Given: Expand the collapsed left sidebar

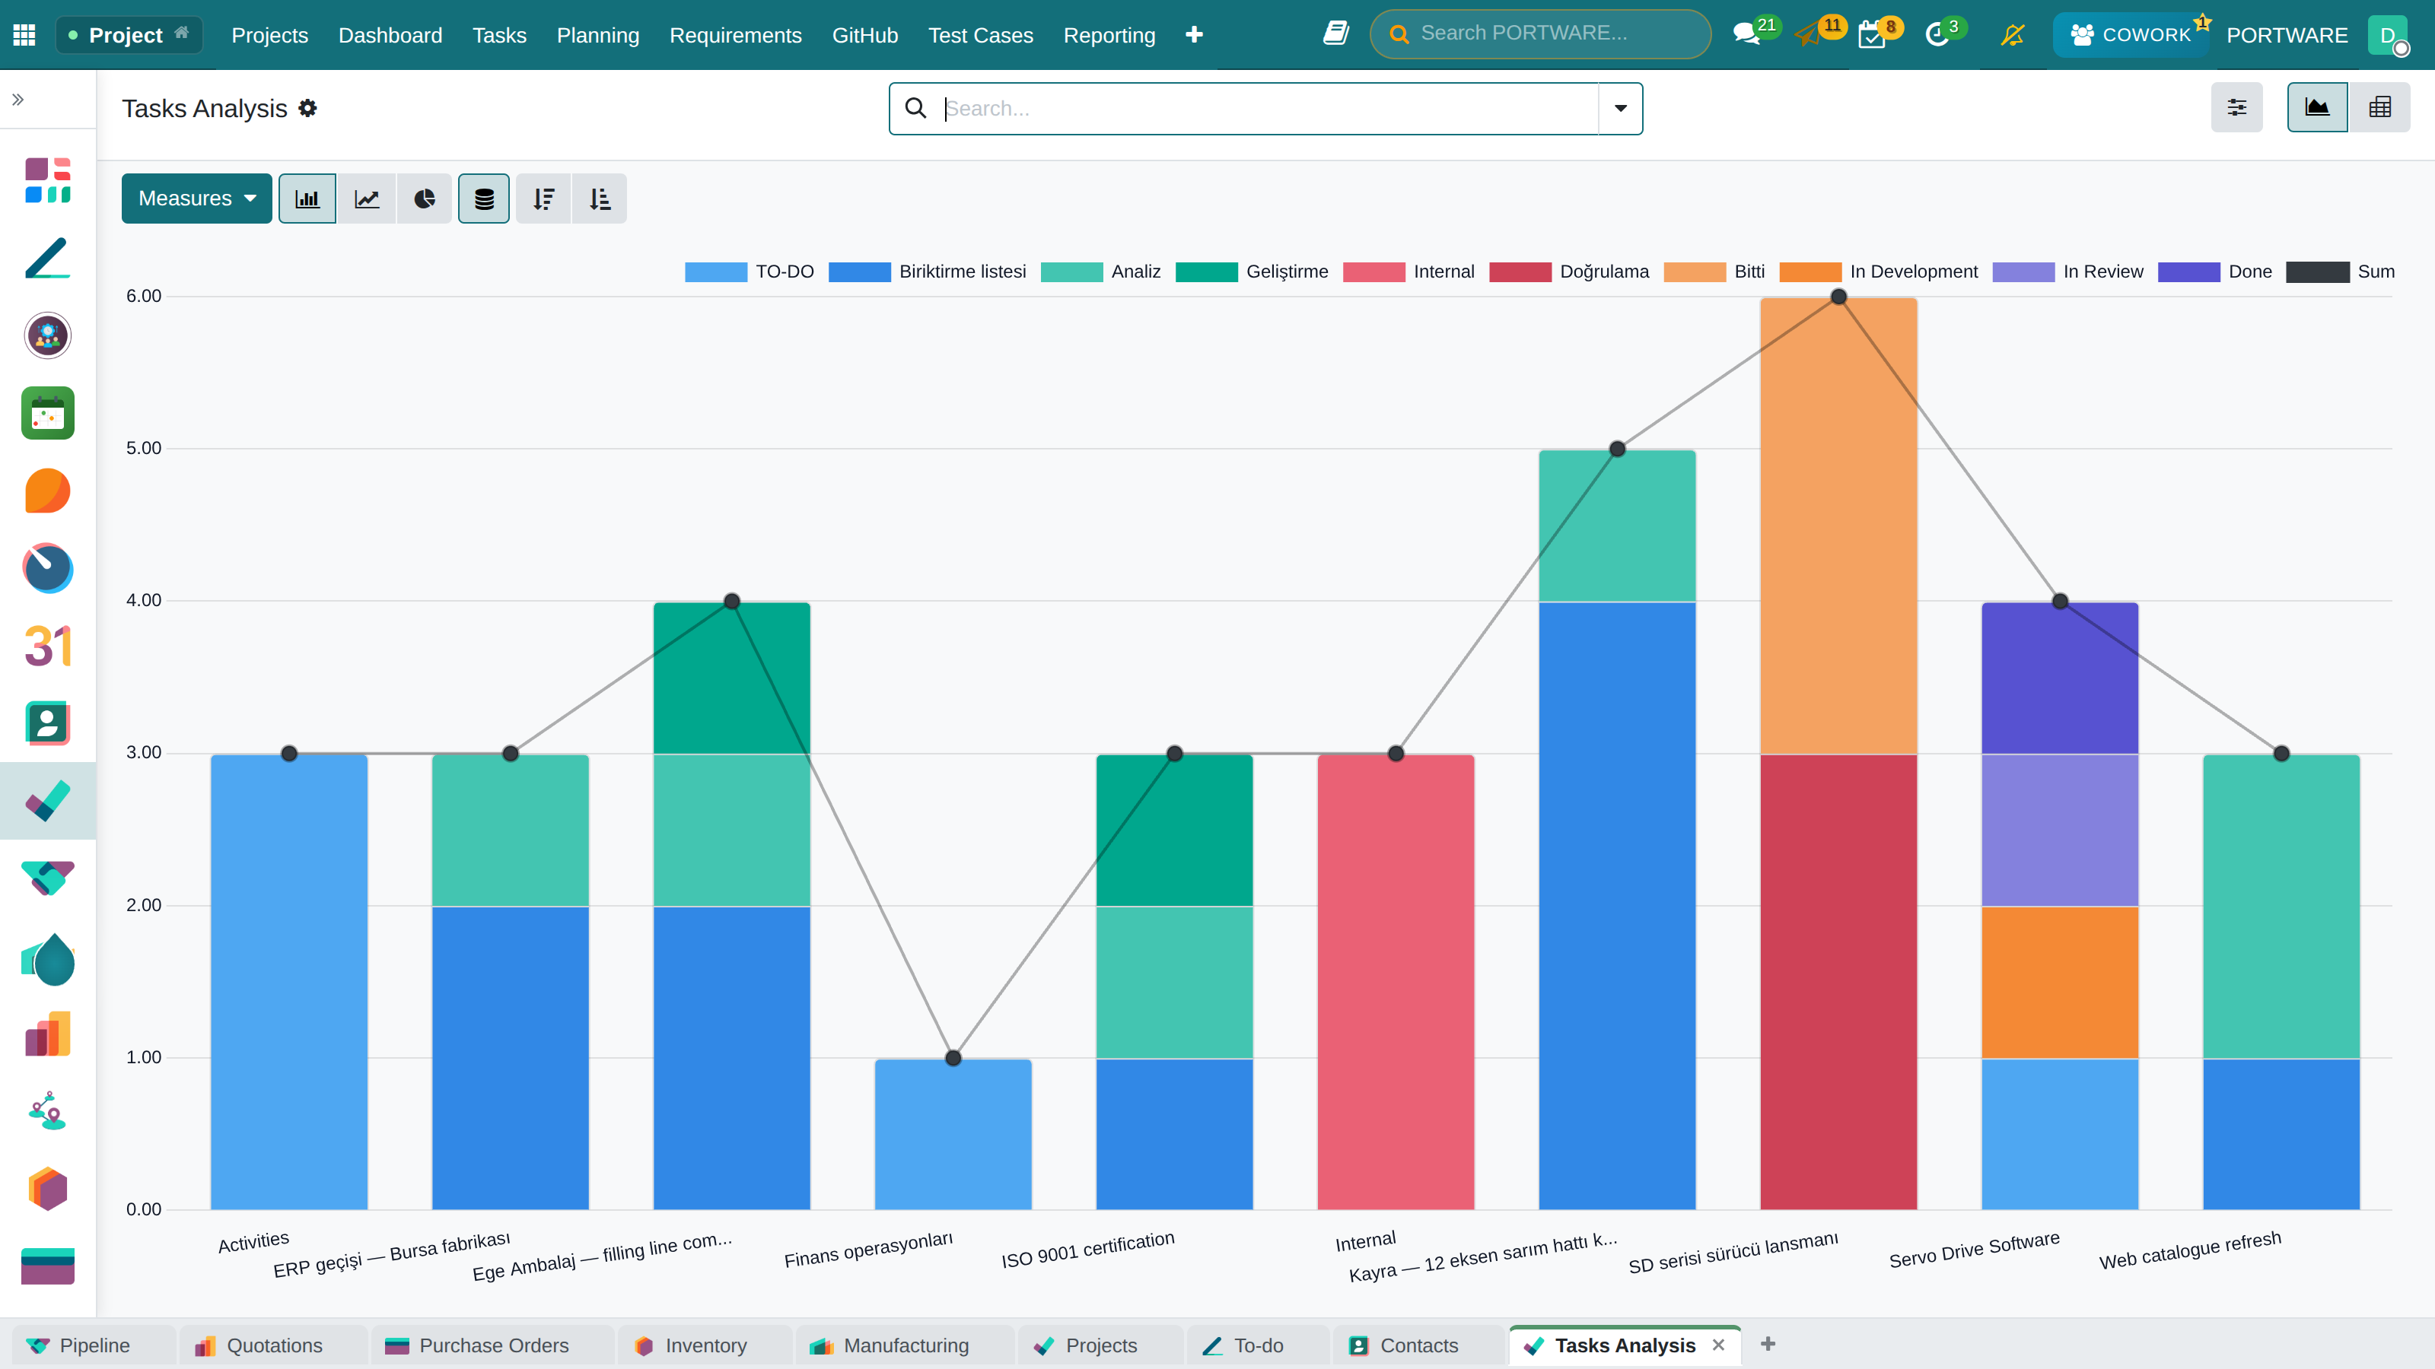Looking at the screenshot, I should pos(18,99).
